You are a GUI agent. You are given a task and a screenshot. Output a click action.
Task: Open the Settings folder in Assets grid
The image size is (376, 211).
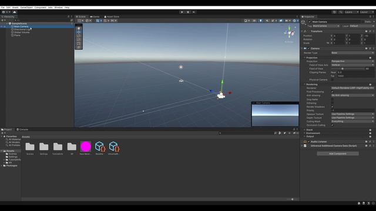pyautogui.click(x=44, y=147)
